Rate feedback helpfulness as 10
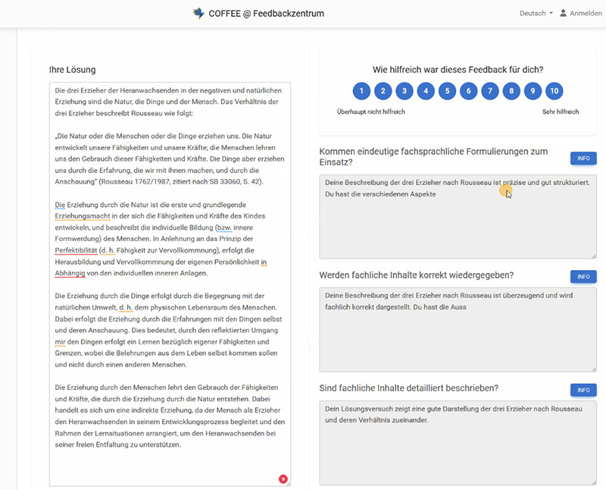606x490 pixels. (554, 91)
